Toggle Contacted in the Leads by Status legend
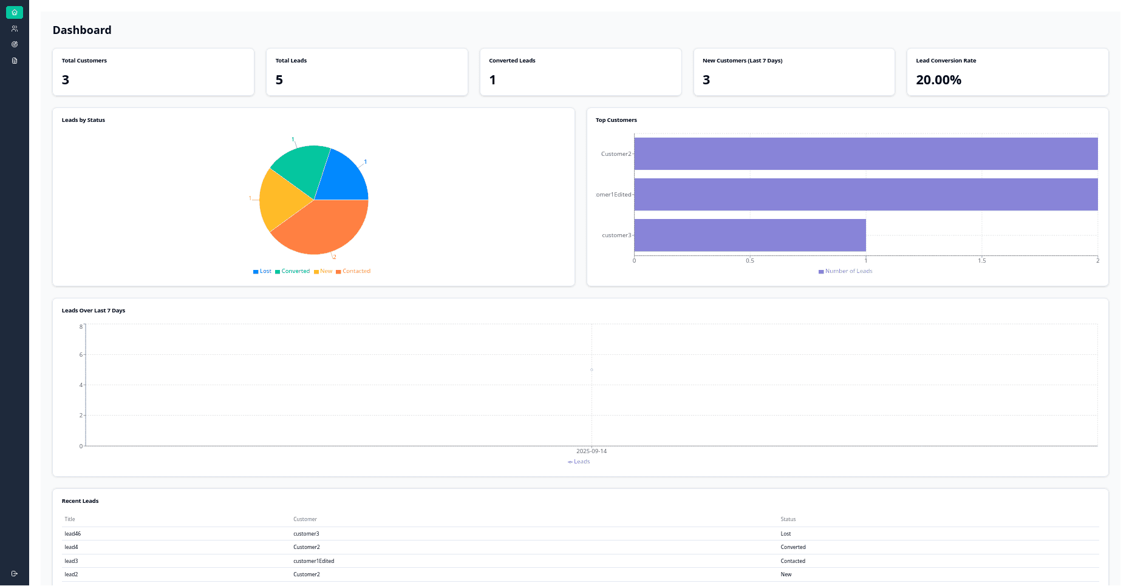 (x=352, y=271)
